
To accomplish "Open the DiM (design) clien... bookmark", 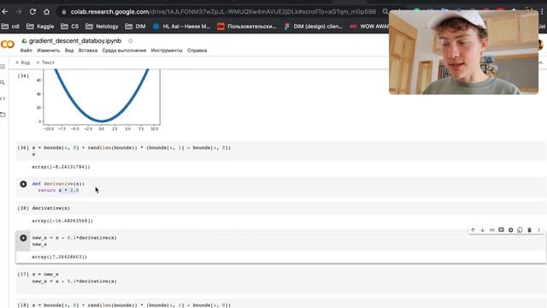I will [314, 27].
